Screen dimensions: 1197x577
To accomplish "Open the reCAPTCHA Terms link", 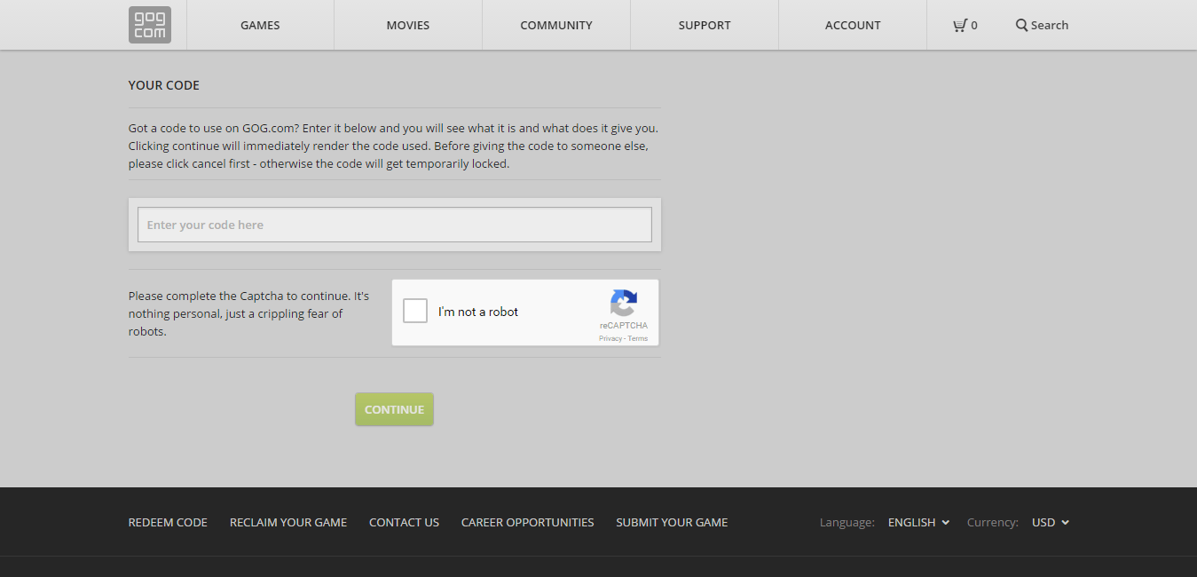I will pos(638,338).
